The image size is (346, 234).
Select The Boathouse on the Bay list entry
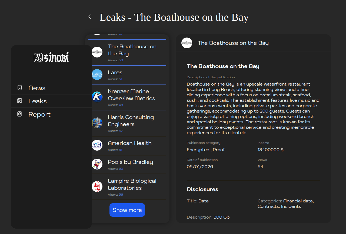(132, 50)
